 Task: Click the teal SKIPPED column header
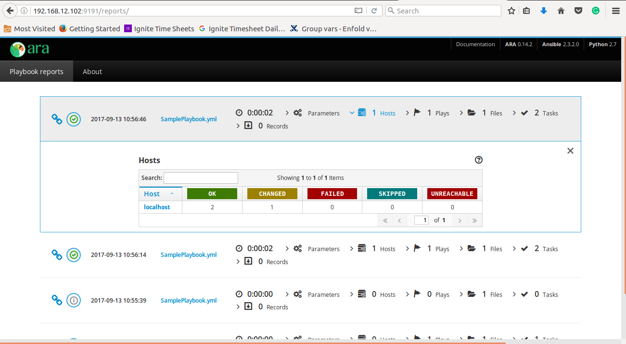click(392, 193)
